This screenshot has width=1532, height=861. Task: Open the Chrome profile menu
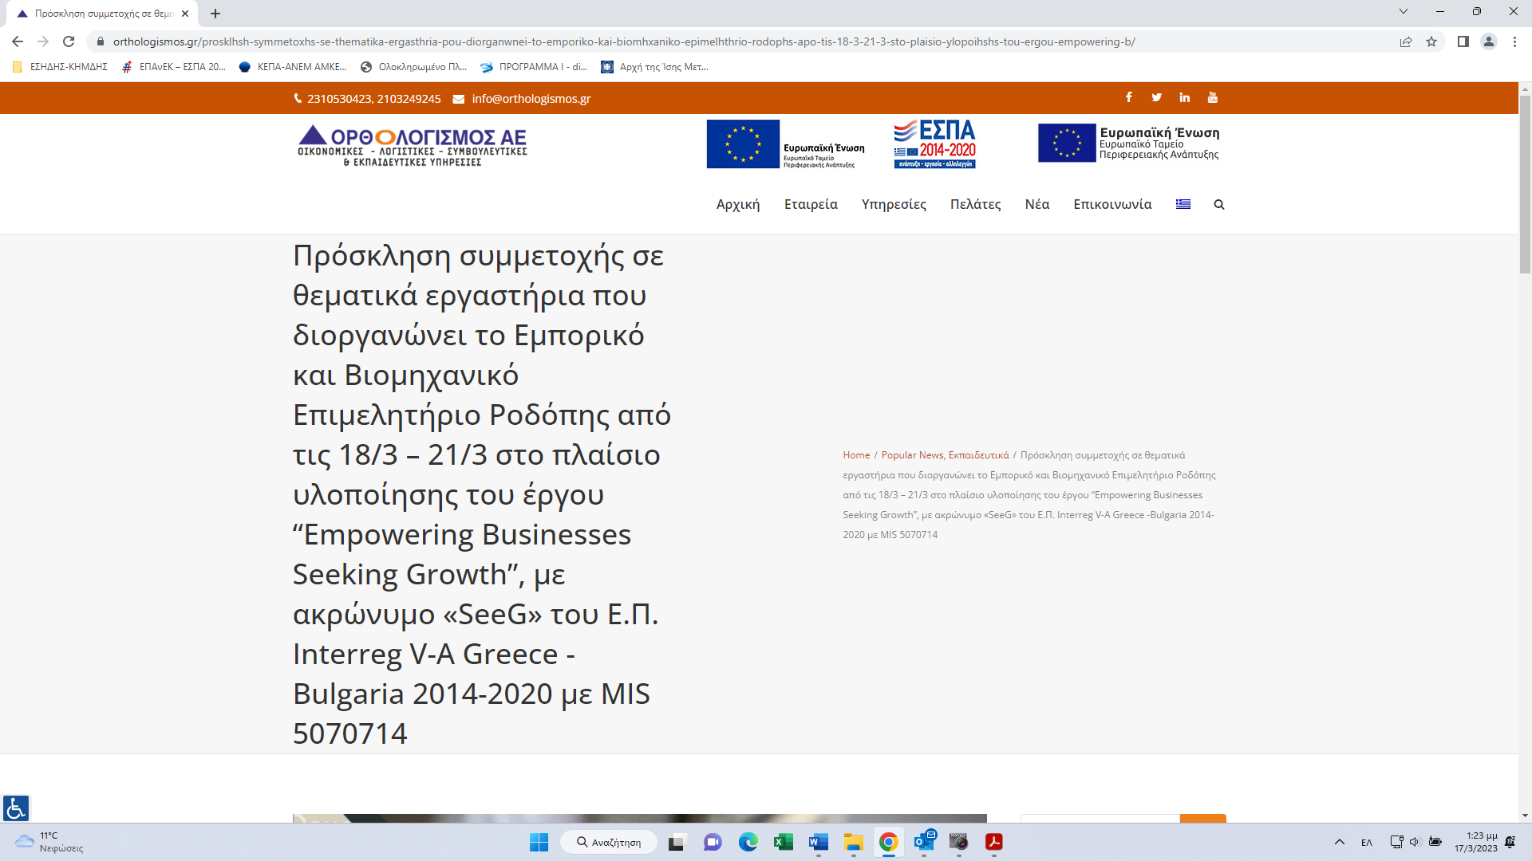(1489, 41)
